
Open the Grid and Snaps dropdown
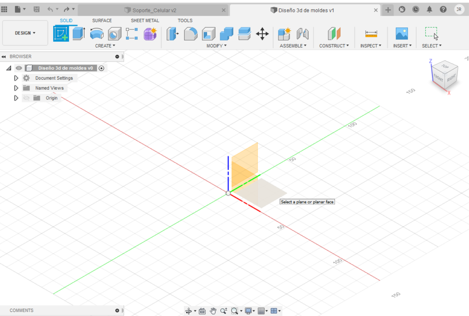pyautogui.click(x=263, y=311)
